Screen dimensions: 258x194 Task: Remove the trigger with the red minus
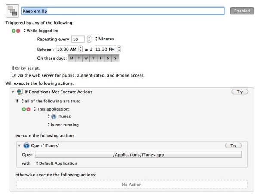[18, 31]
